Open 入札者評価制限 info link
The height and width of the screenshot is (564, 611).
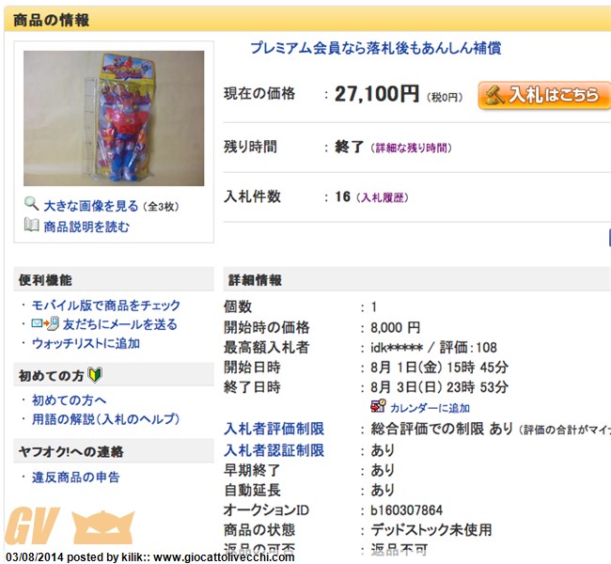point(274,429)
